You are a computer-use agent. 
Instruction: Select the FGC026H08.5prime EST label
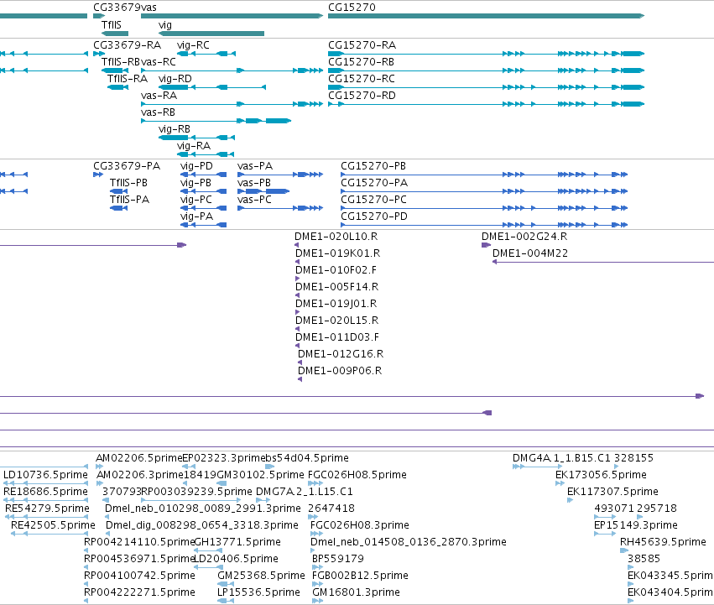[x=357, y=475]
